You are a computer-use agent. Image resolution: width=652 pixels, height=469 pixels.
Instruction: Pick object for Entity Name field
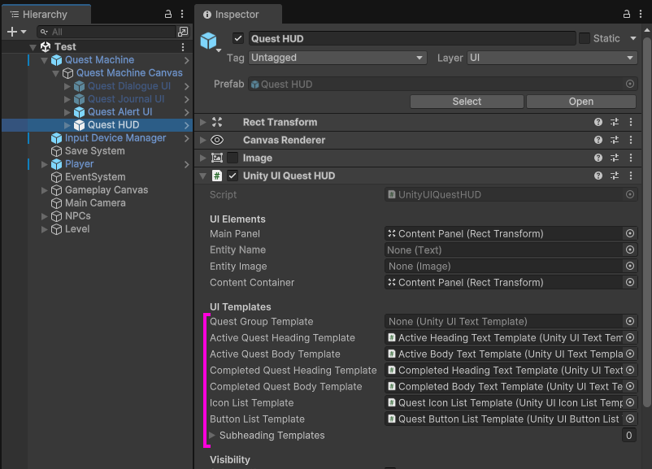pos(630,250)
